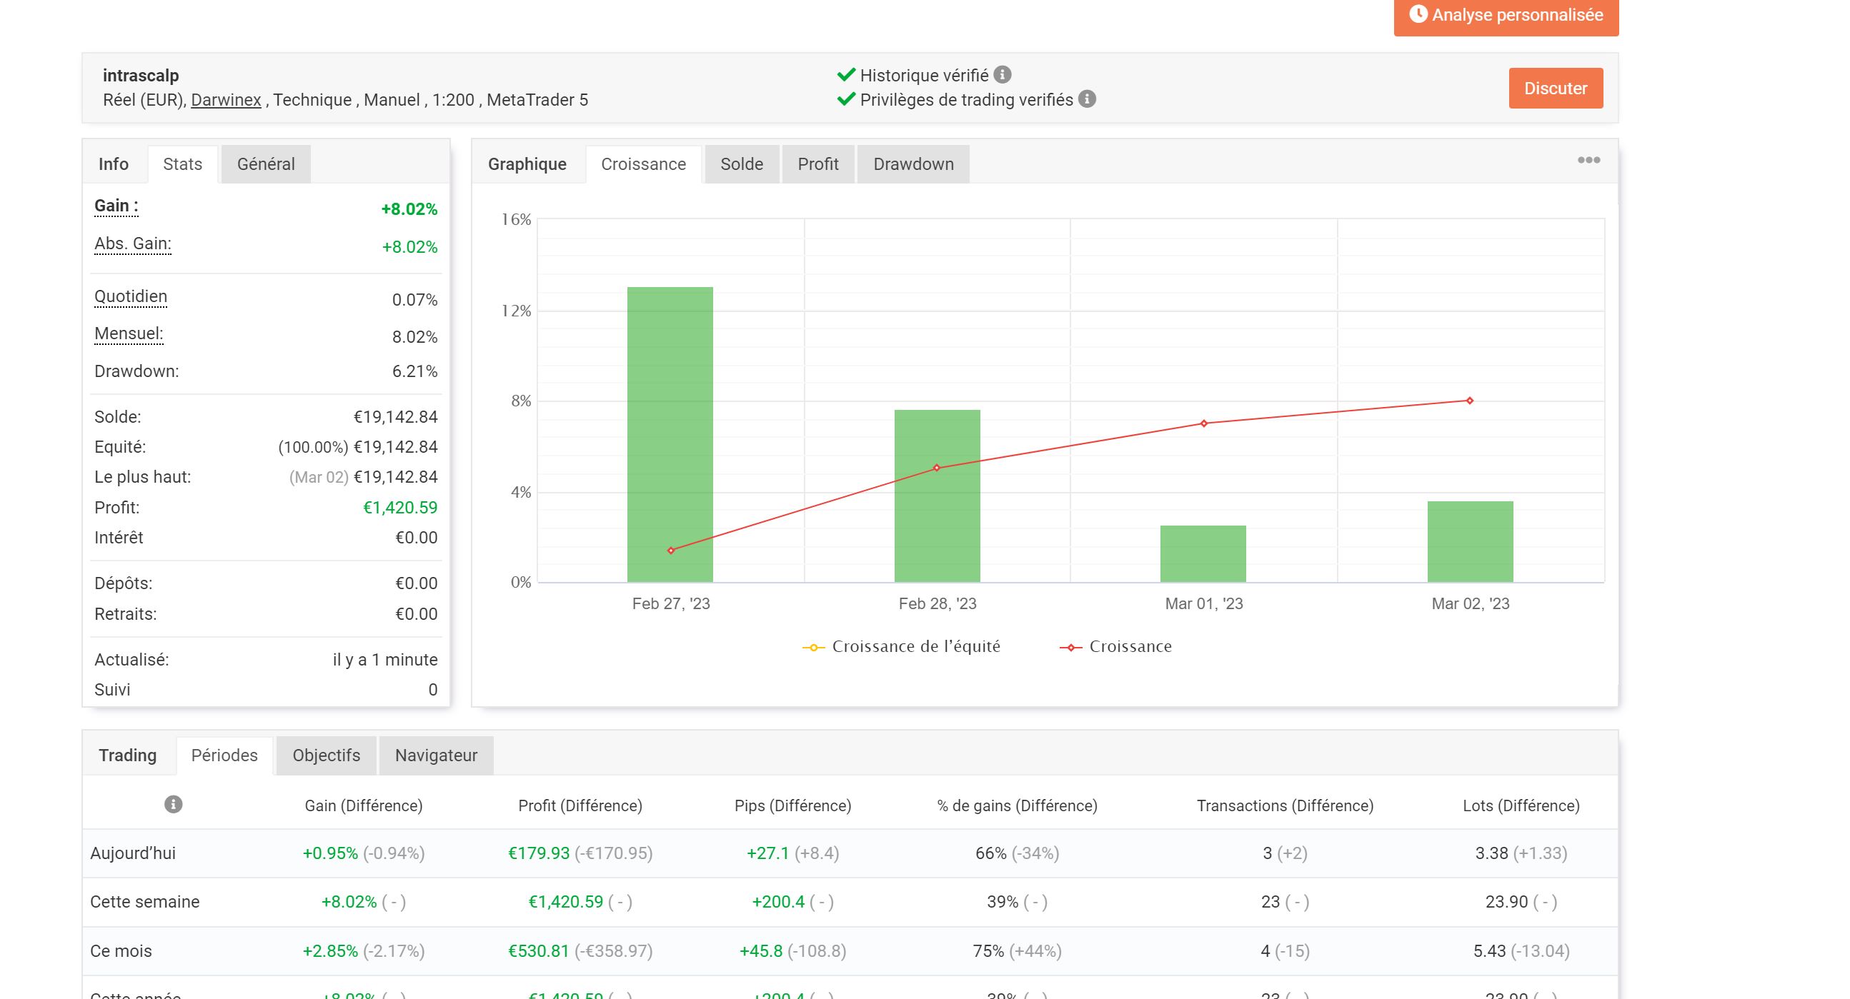Select the Drawdown chart tab
The height and width of the screenshot is (999, 1850).
(x=912, y=164)
